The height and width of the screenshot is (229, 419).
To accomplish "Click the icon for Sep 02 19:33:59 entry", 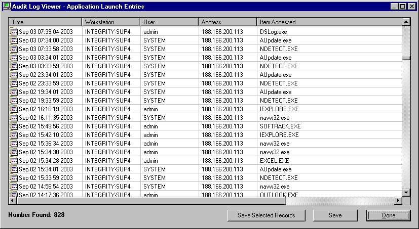I will coord(14,100).
